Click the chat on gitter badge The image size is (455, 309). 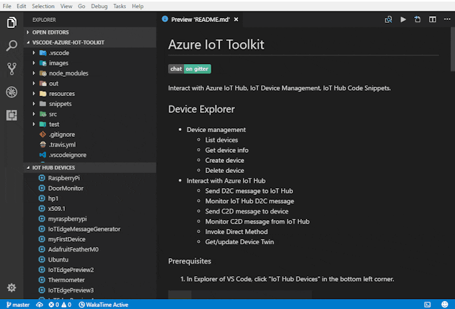coord(189,69)
